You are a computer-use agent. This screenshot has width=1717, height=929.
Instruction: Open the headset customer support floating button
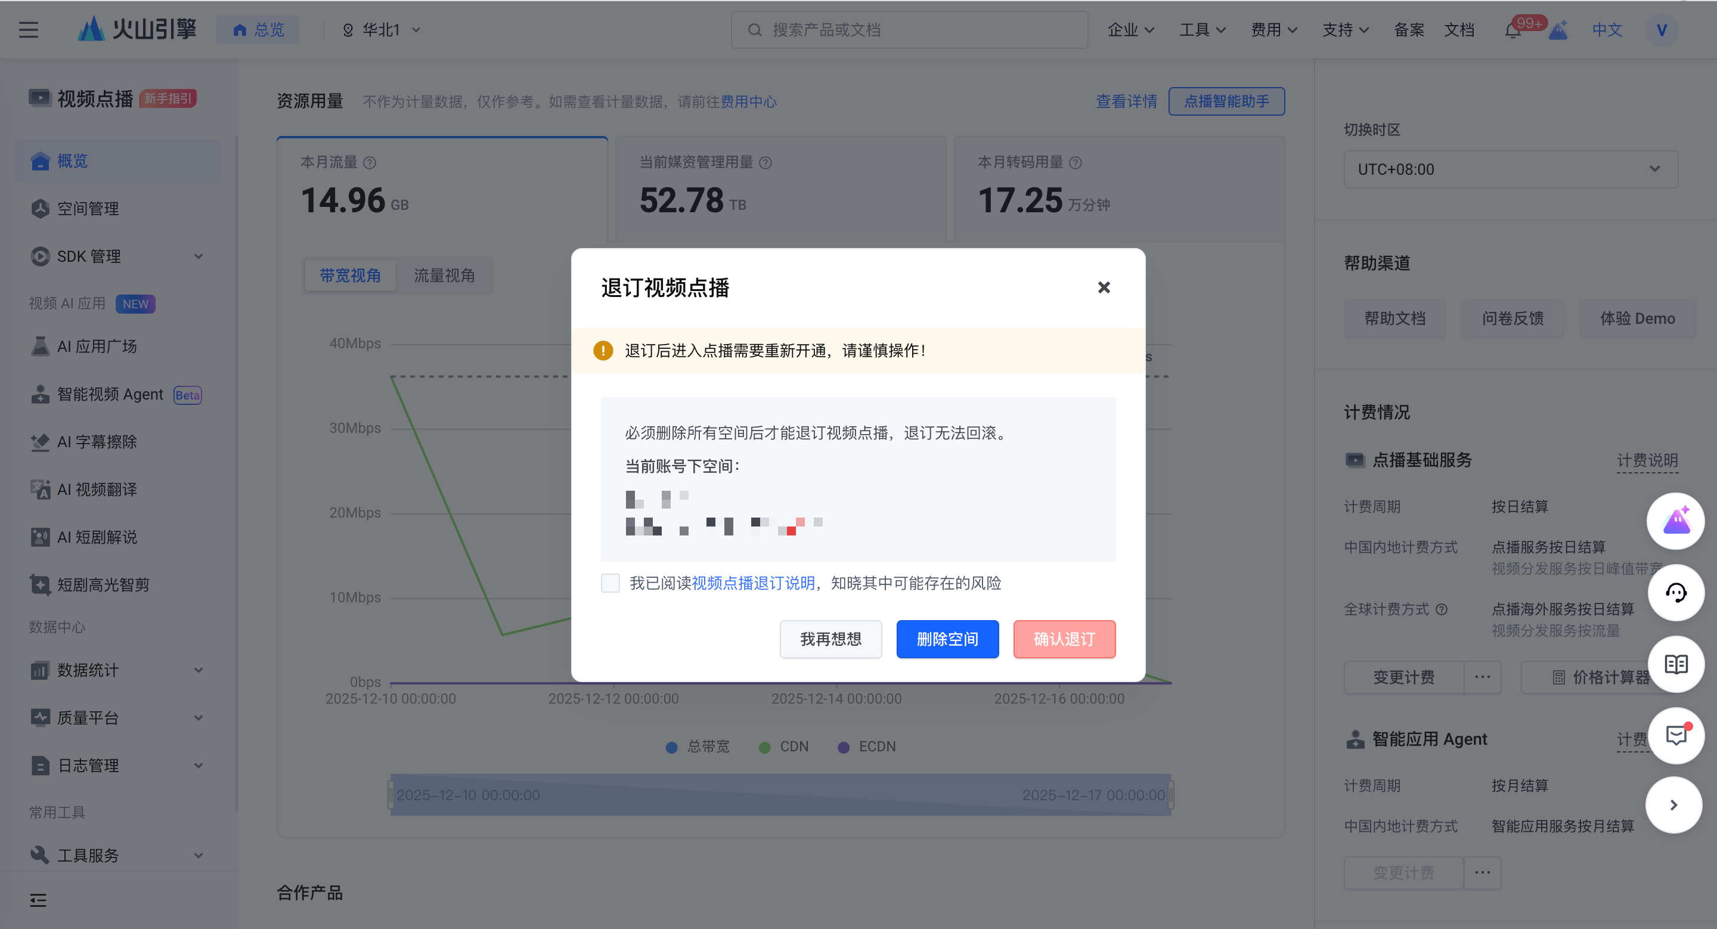1676,593
